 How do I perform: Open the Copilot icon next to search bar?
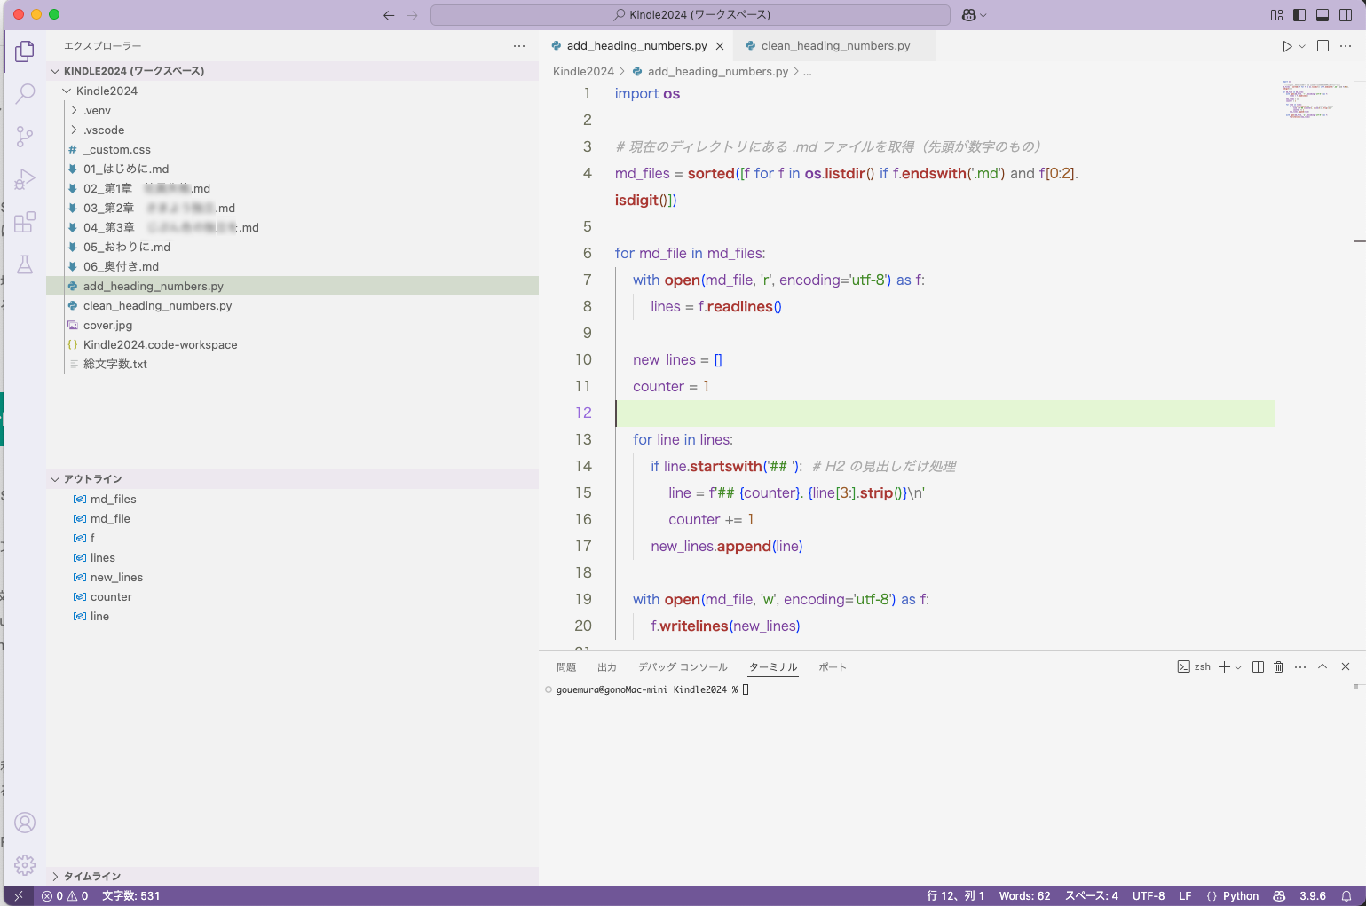pos(968,15)
